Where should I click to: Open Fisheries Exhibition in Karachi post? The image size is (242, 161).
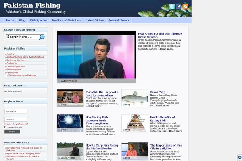23,158
